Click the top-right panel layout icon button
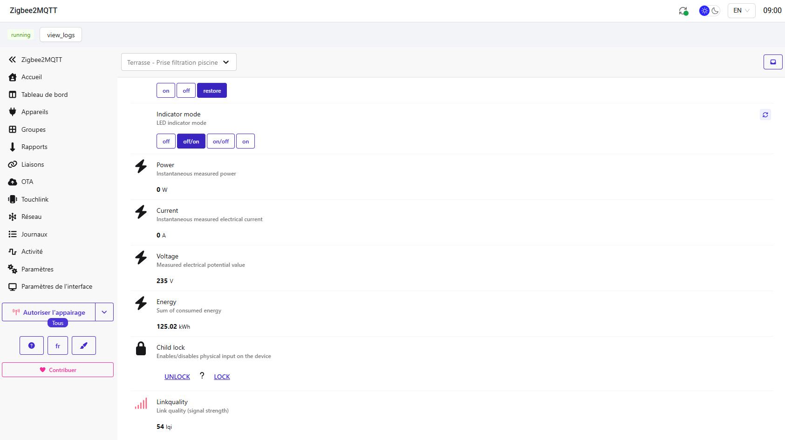This screenshot has width=785, height=440. click(773, 62)
